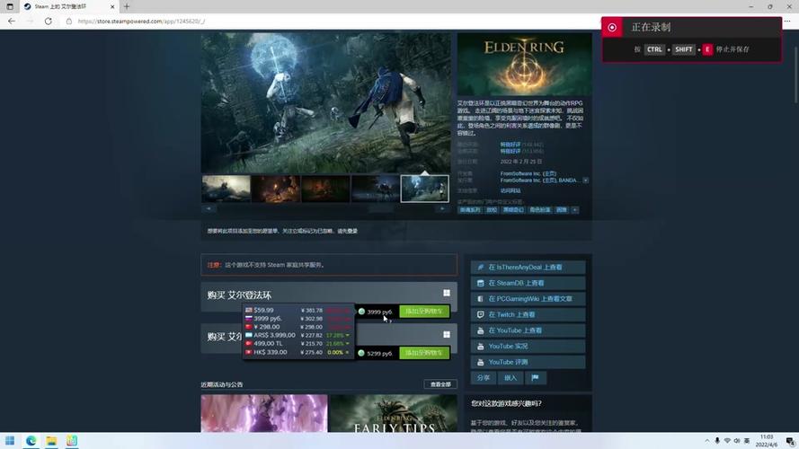
Task: Open the volume tray icon
Action: [737, 441]
